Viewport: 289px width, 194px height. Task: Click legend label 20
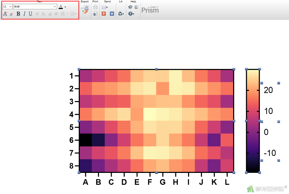click(x=268, y=90)
